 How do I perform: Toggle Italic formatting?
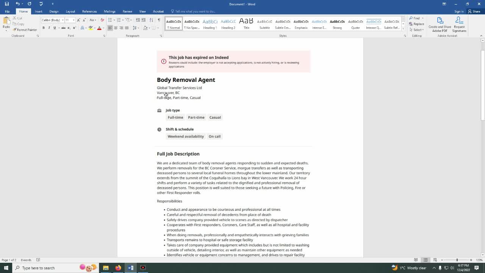click(49, 28)
